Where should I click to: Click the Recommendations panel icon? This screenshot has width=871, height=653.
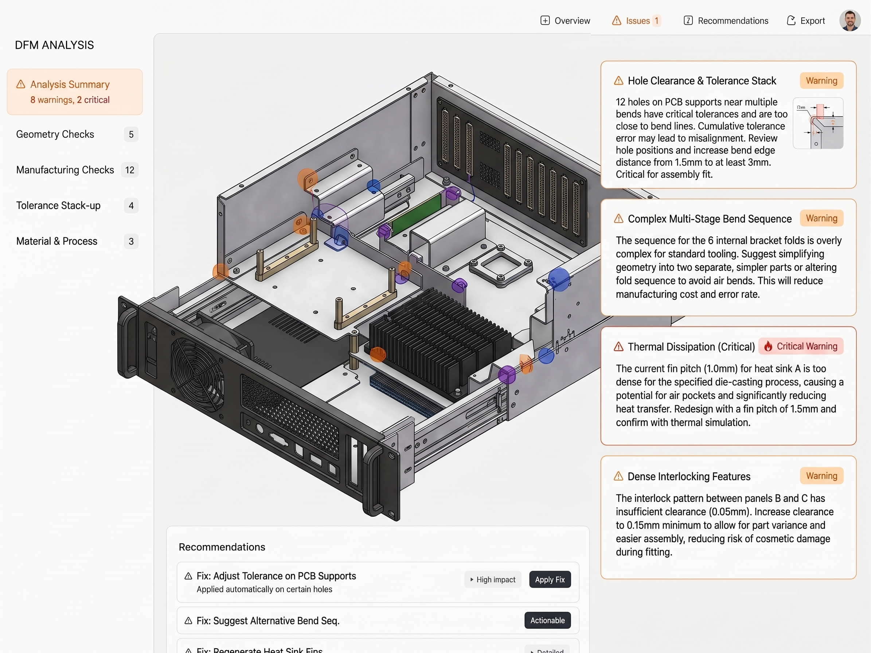(x=688, y=20)
